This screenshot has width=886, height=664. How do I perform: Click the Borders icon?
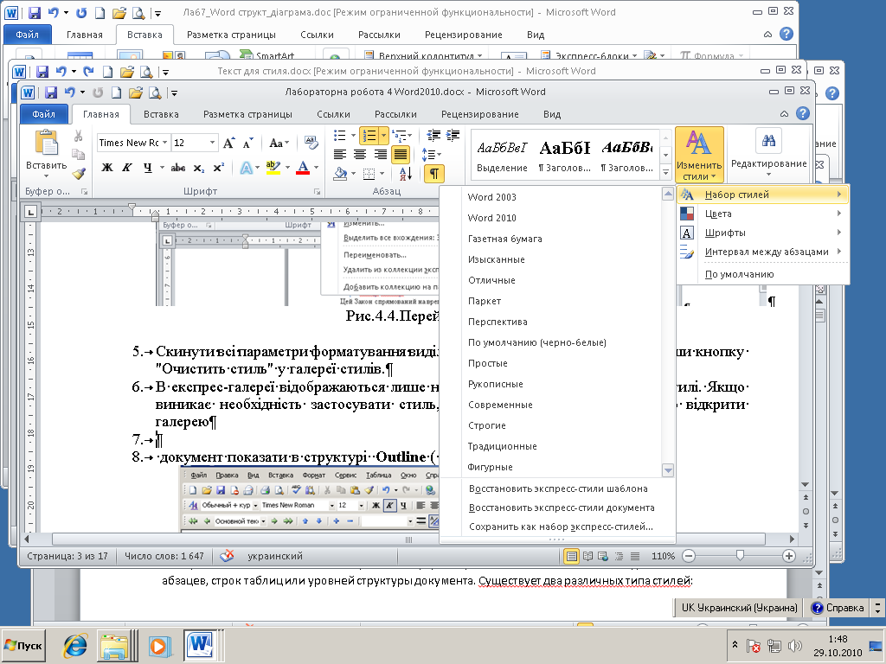(x=369, y=173)
